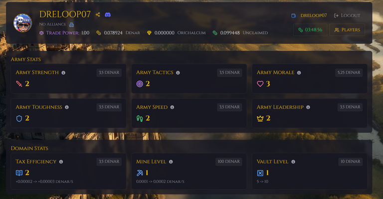383x199 pixels.
Task: Click the Army Strength info icon
Action: coord(63,73)
